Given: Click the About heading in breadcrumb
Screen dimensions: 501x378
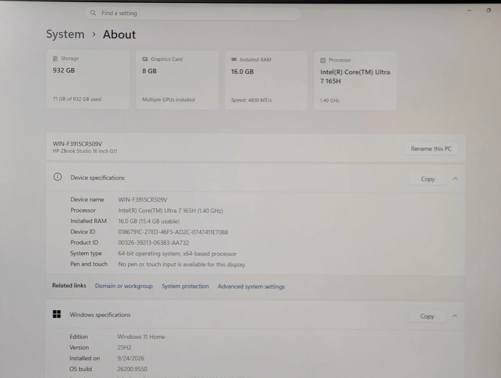Looking at the screenshot, I should [119, 35].
